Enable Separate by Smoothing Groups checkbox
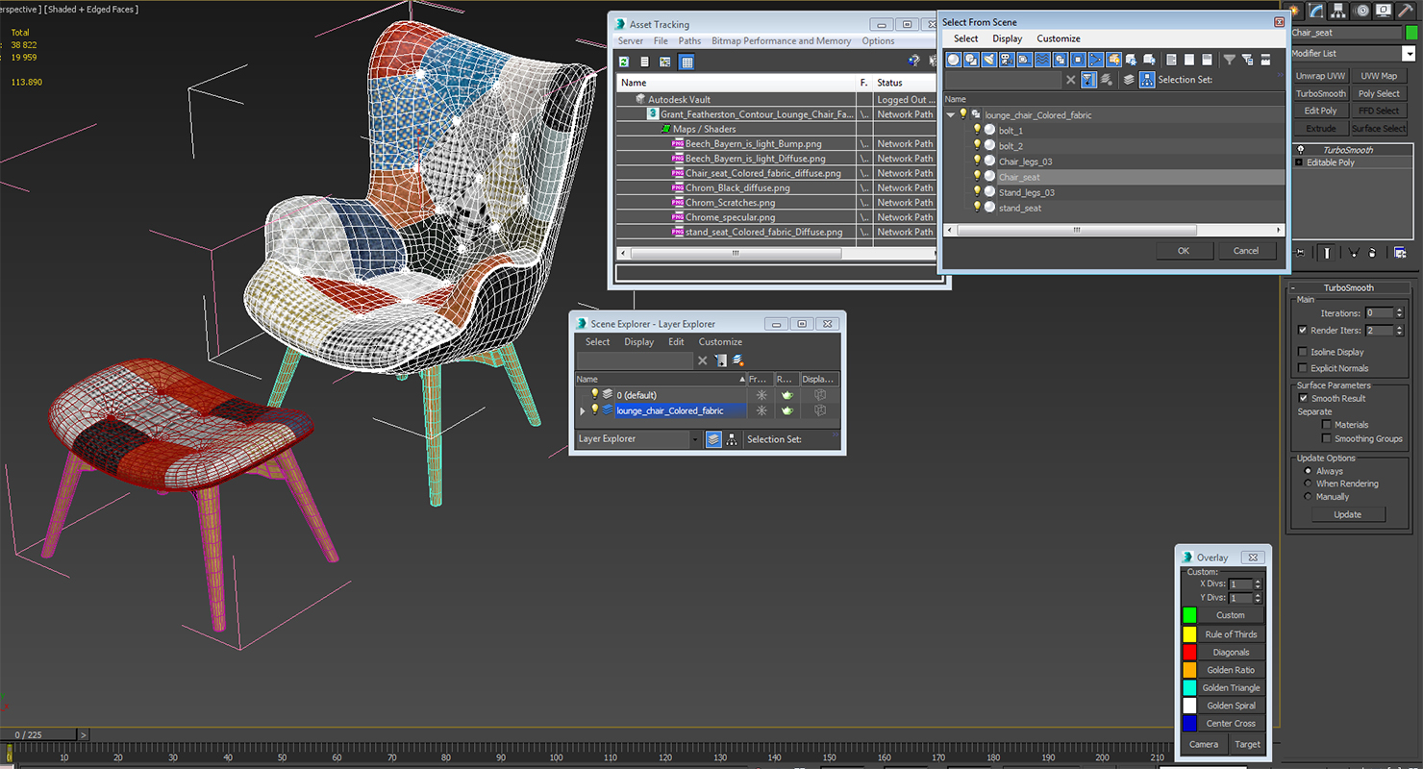 (x=1327, y=438)
